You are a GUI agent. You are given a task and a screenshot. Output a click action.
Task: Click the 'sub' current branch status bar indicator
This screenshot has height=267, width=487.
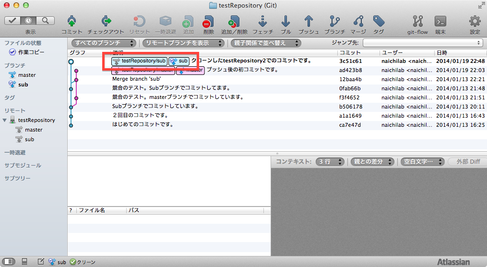tap(58, 262)
